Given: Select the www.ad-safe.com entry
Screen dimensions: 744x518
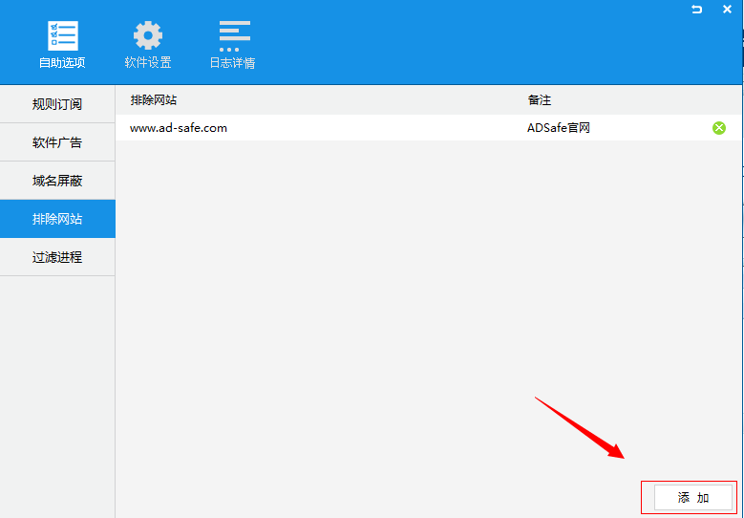Looking at the screenshot, I should (179, 128).
